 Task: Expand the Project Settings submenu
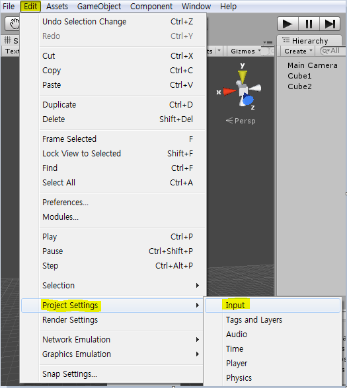pos(112,306)
